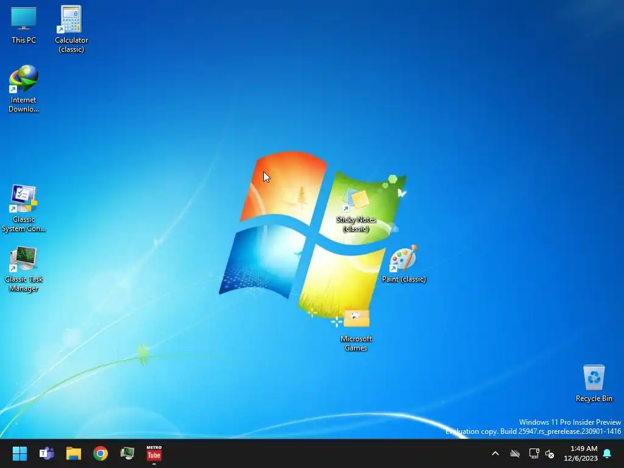Open the clock showing 1:49 AM
Image resolution: width=624 pixels, height=468 pixels.
[581, 453]
